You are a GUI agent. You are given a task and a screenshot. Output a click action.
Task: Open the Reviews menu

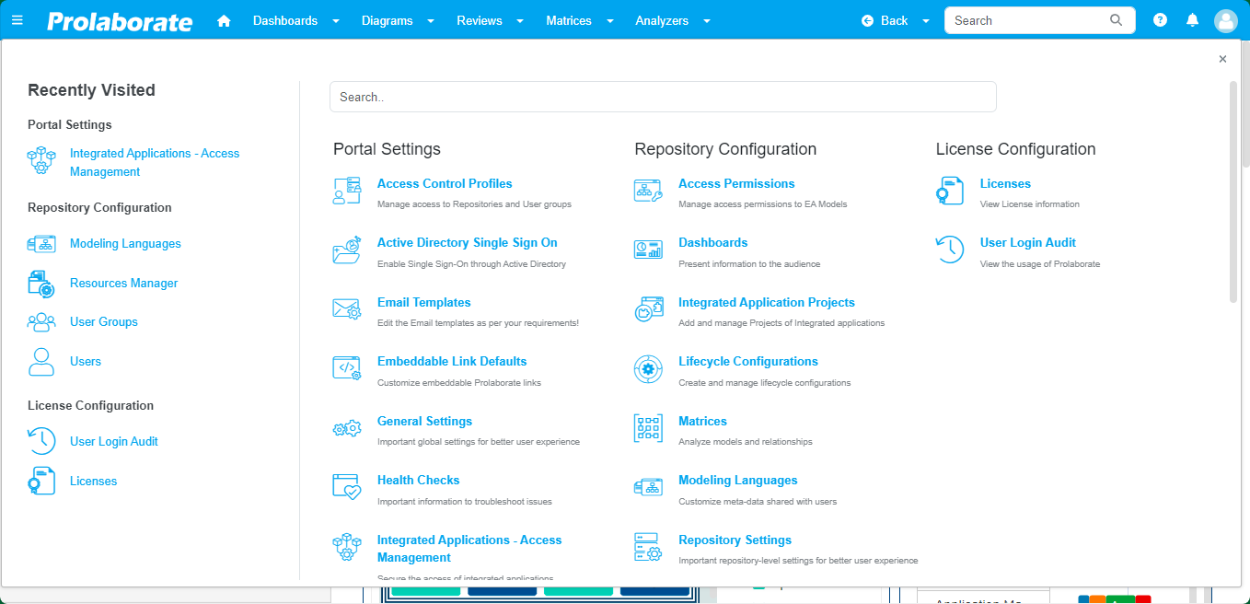(480, 20)
